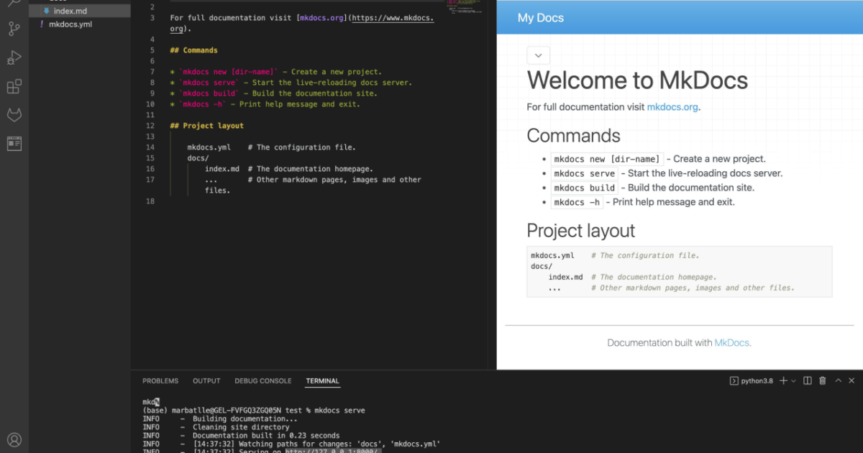Open the Accounts icon in activity bar
This screenshot has width=863, height=453.
pyautogui.click(x=14, y=439)
